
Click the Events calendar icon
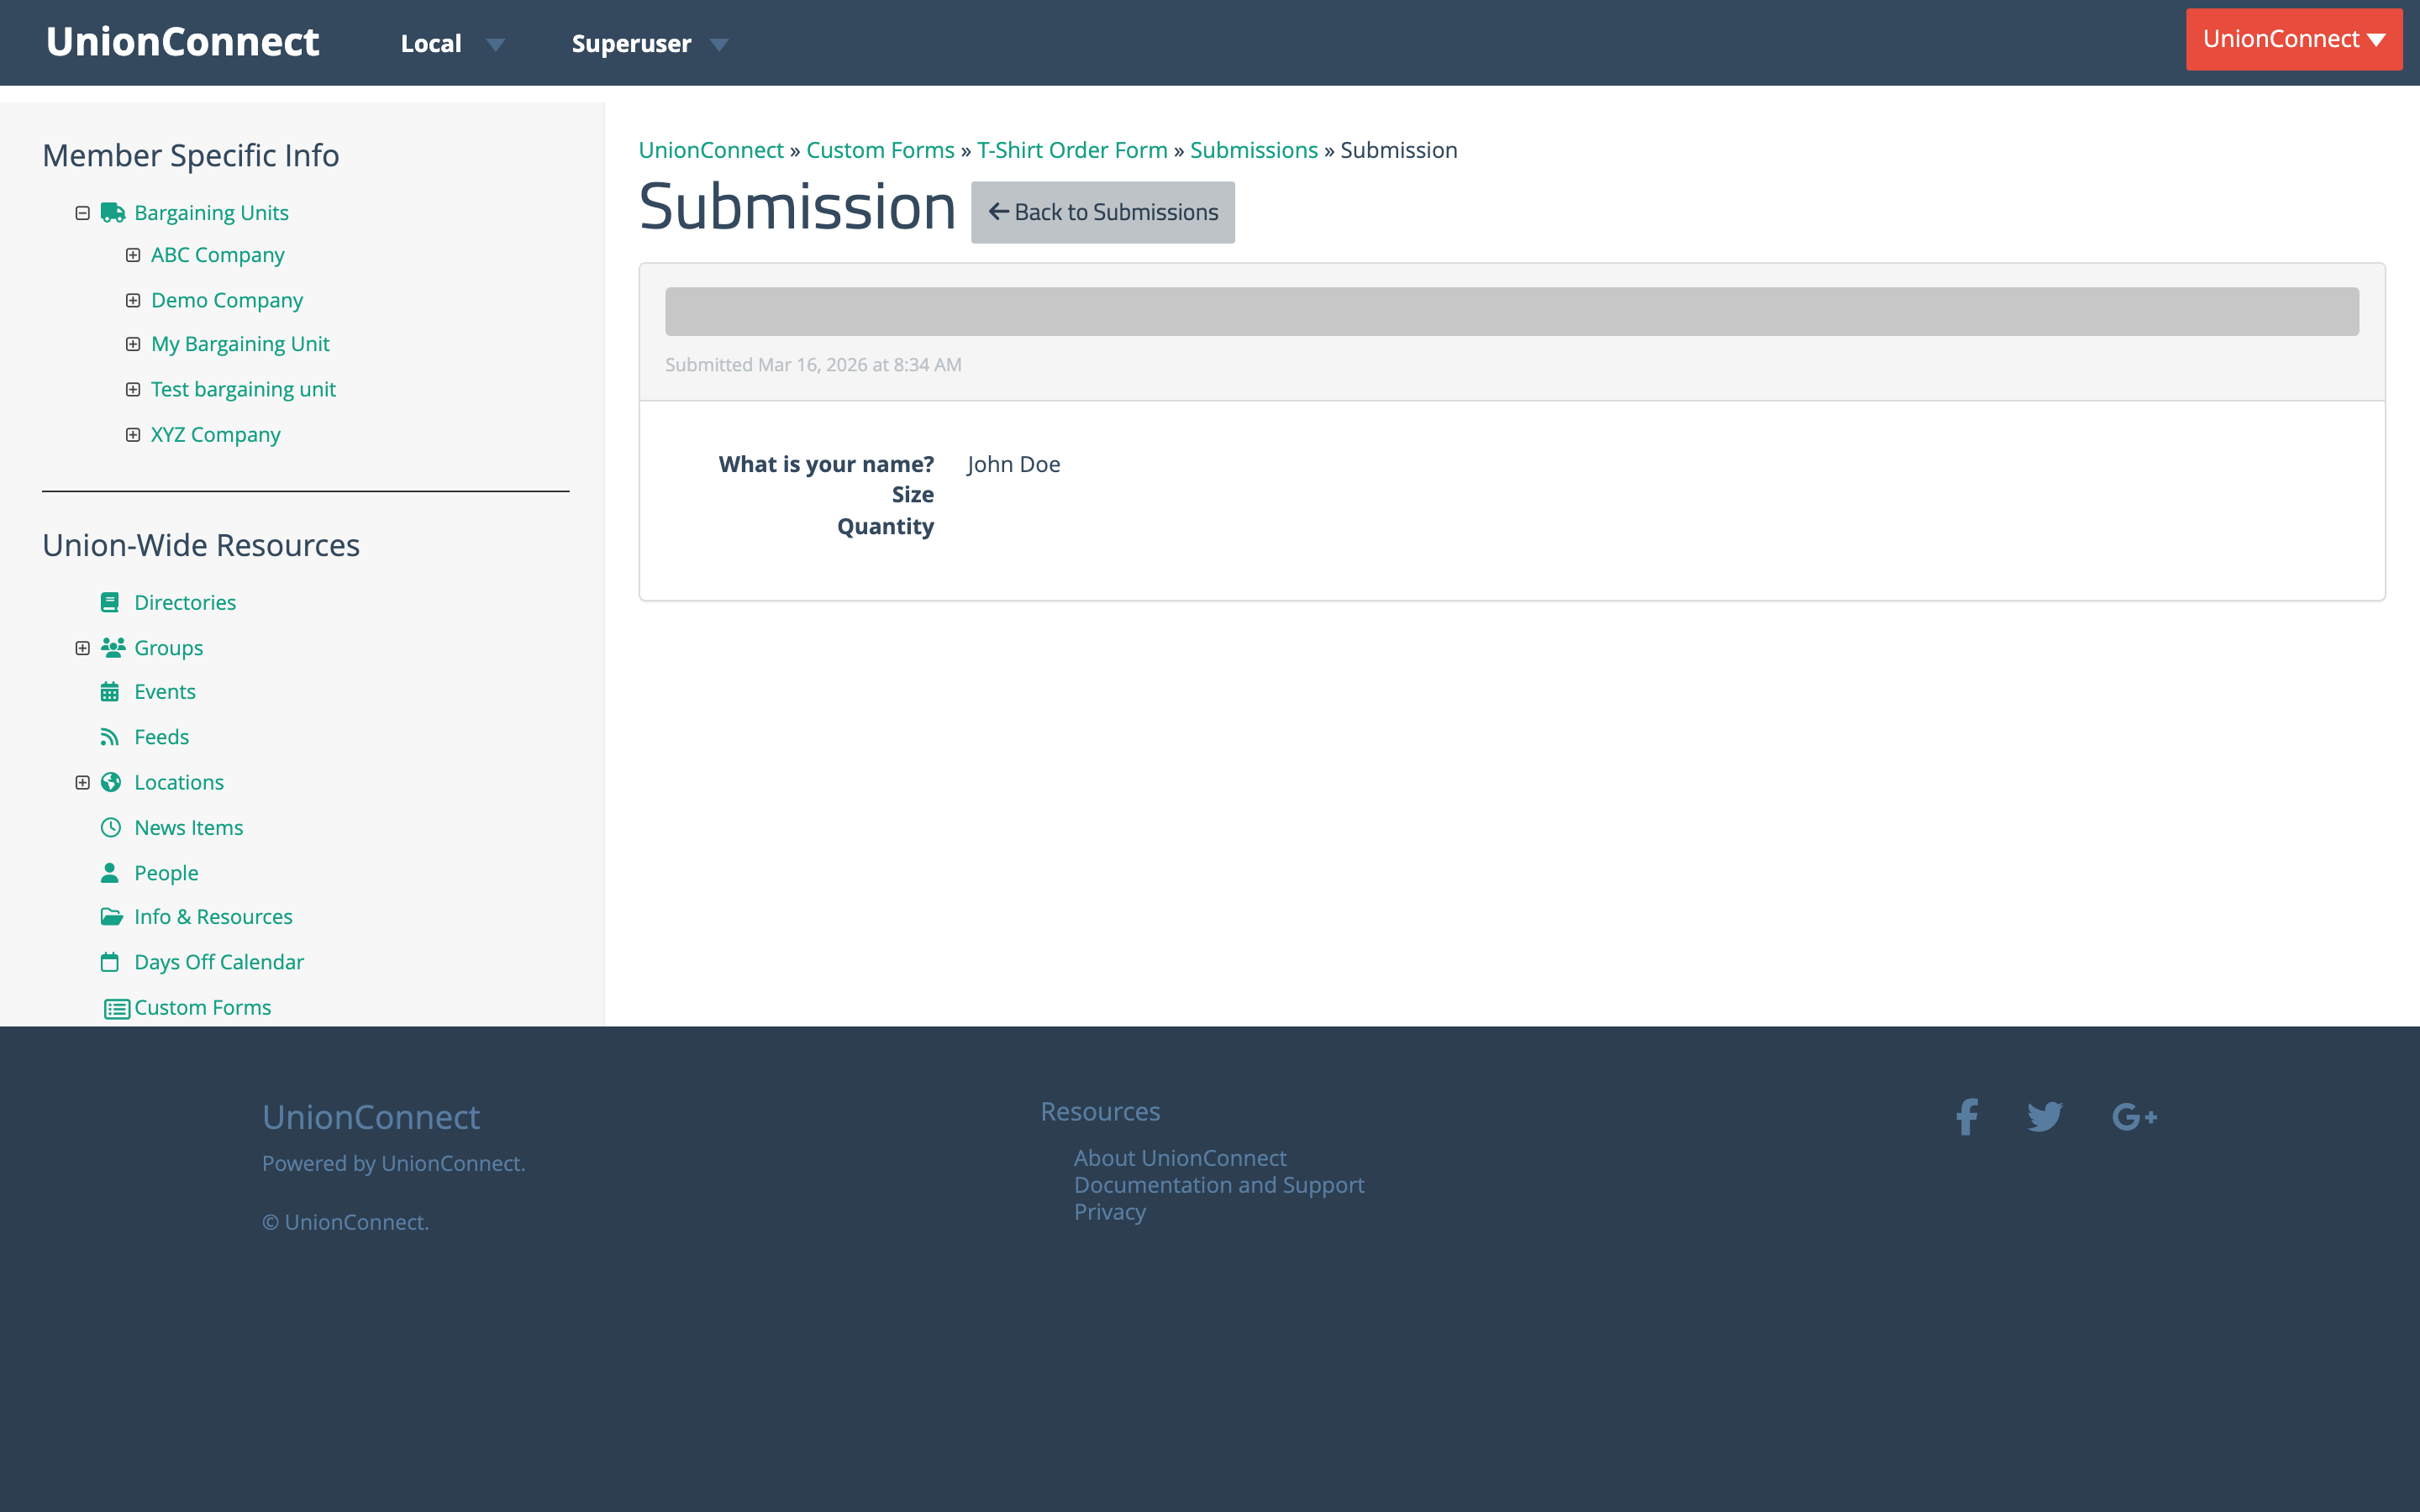click(110, 692)
